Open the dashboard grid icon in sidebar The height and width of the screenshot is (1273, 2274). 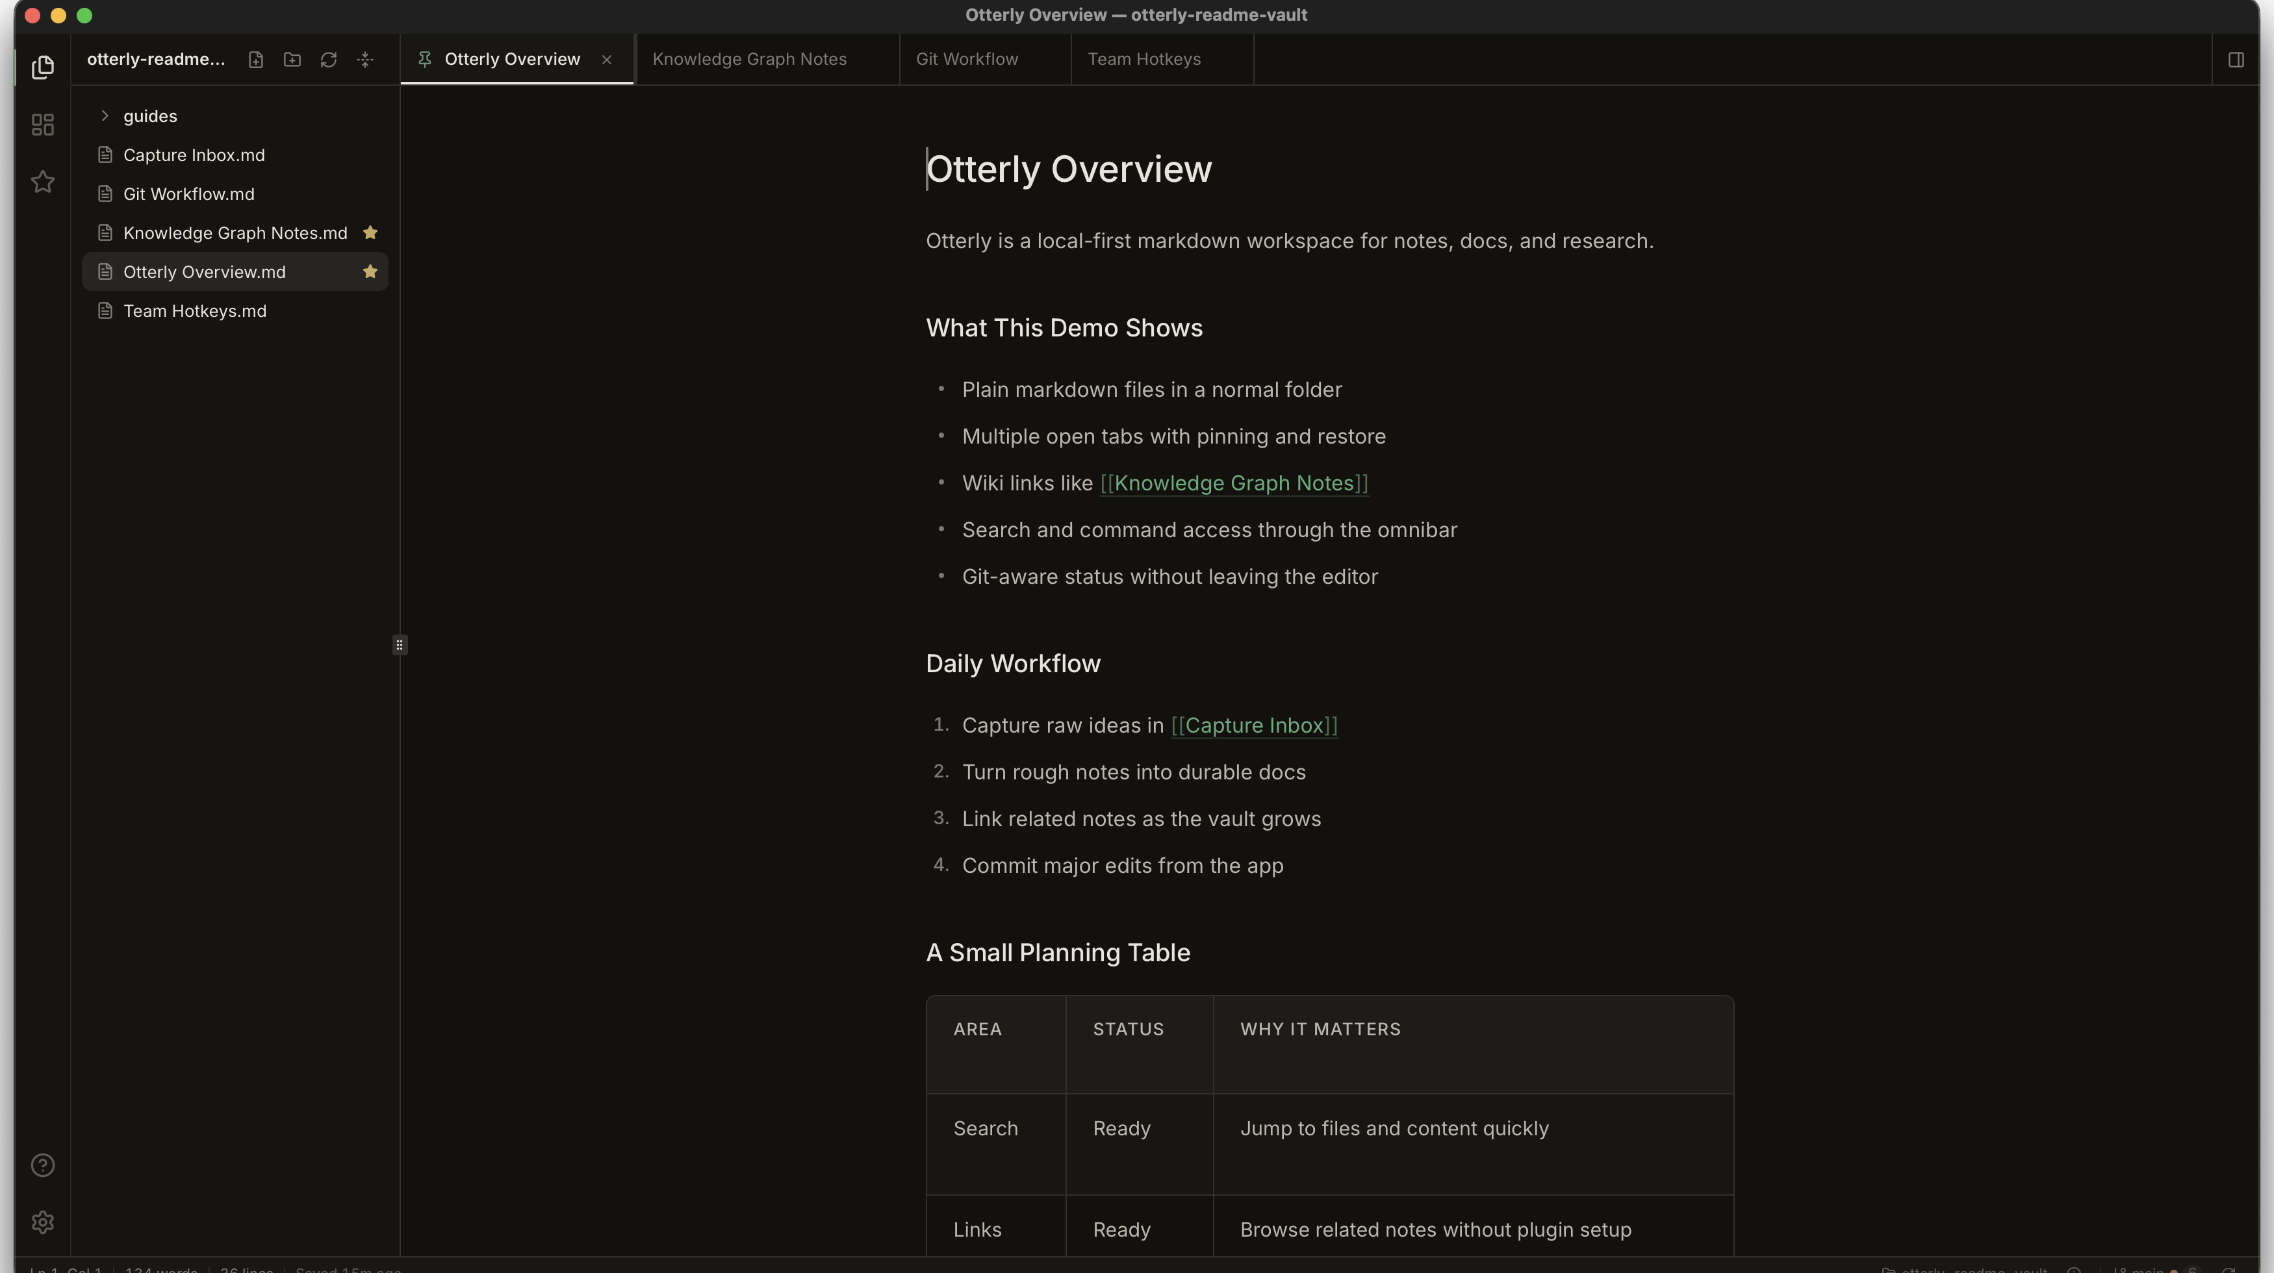42,125
